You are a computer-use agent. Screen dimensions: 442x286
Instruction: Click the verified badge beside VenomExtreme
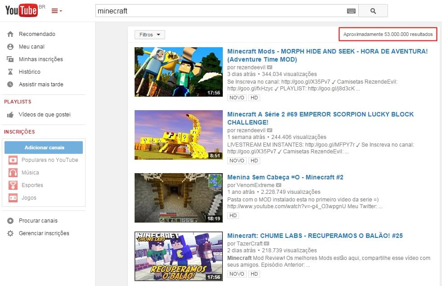(x=279, y=185)
